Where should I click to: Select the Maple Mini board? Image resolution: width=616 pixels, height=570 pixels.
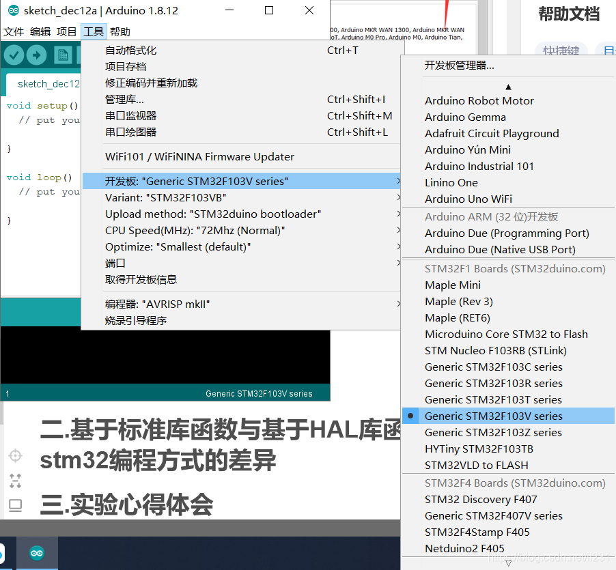[x=451, y=285]
